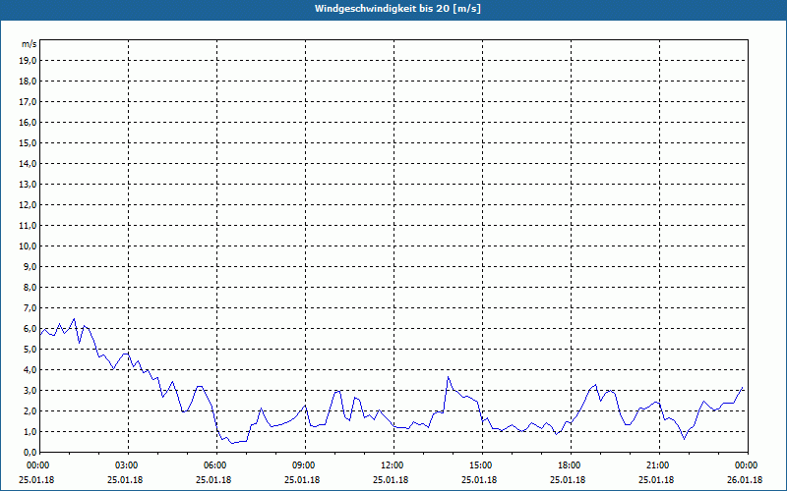The image size is (787, 491).
Task: Click the chart title 'Windgeschwindigkeit bis 20 [m/s]'
Action: (x=397, y=9)
